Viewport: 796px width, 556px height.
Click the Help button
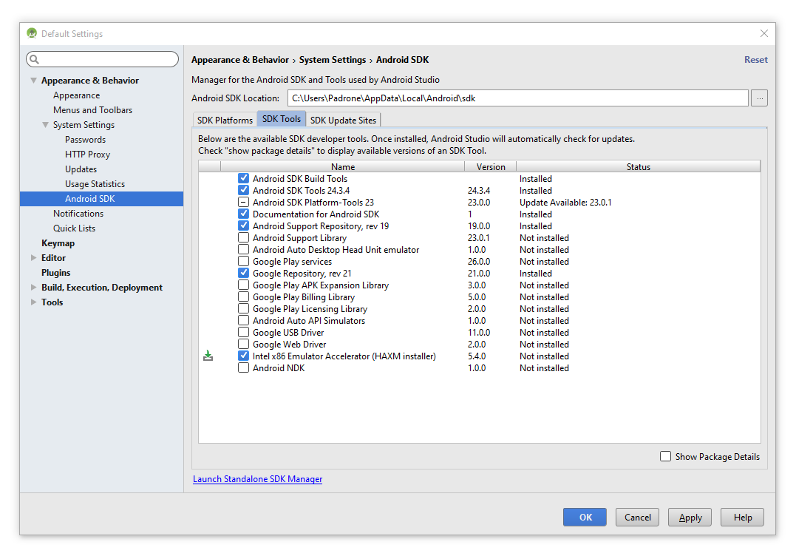tap(742, 517)
